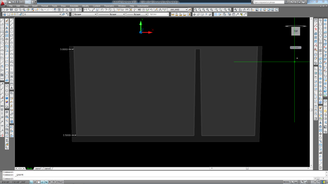Toggle MODEL paper space button in status bar

(286, 182)
